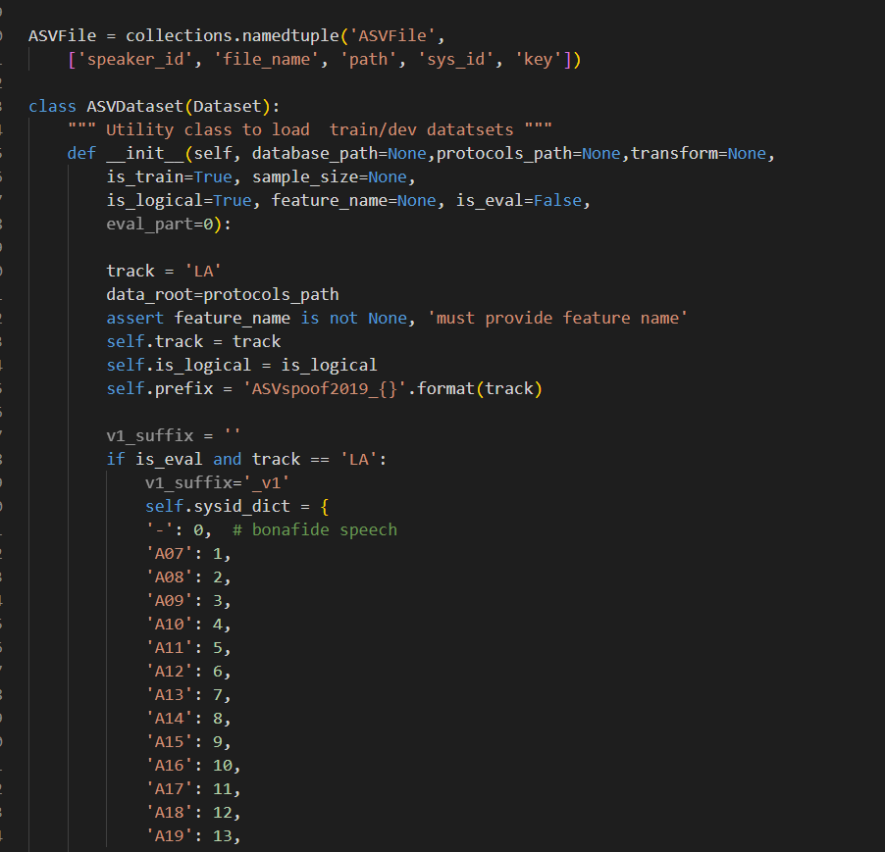Screen dimensions: 885x852
Task: Click the 'A18': 12 dictionary entry
Action: pos(193,813)
